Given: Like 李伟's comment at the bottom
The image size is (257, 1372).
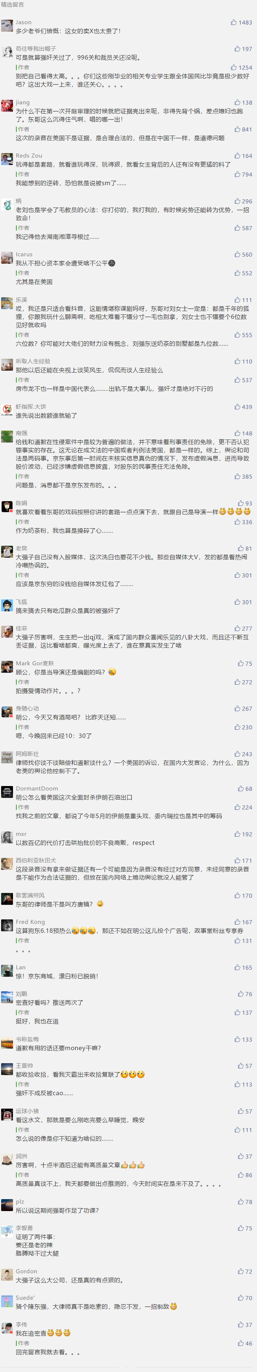Looking at the screenshot, I should [x=241, y=1325].
